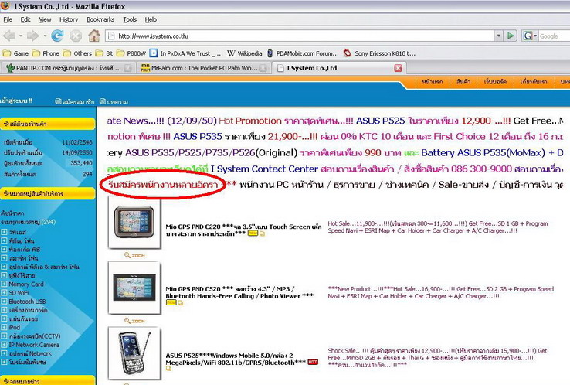Switch to the MrPalm.com tab
Image resolution: width=570 pixels, height=385 pixels.
204,68
